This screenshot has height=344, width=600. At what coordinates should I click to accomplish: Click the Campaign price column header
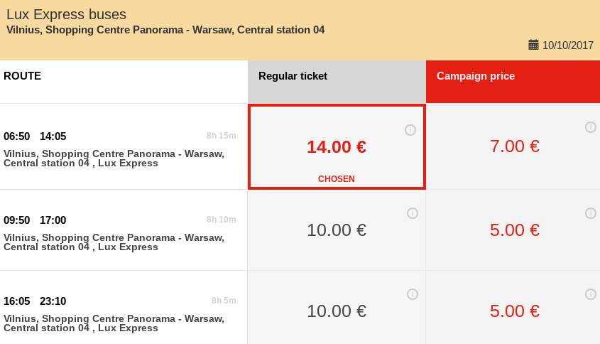coord(513,82)
